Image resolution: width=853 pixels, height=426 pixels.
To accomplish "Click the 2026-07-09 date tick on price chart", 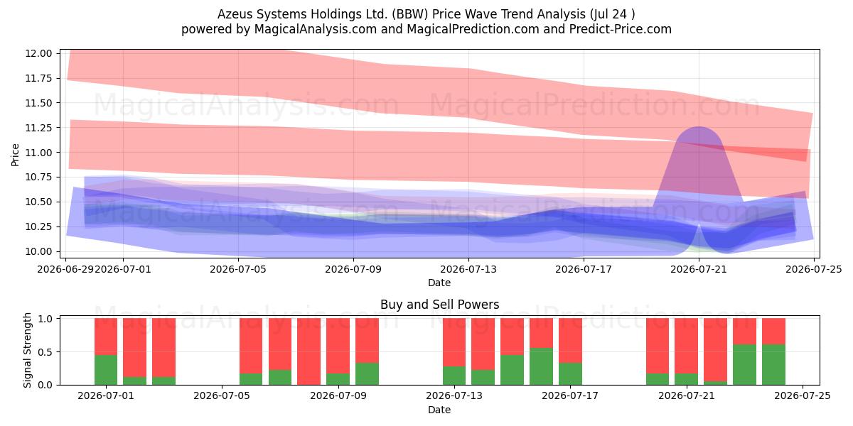I will pos(353,268).
